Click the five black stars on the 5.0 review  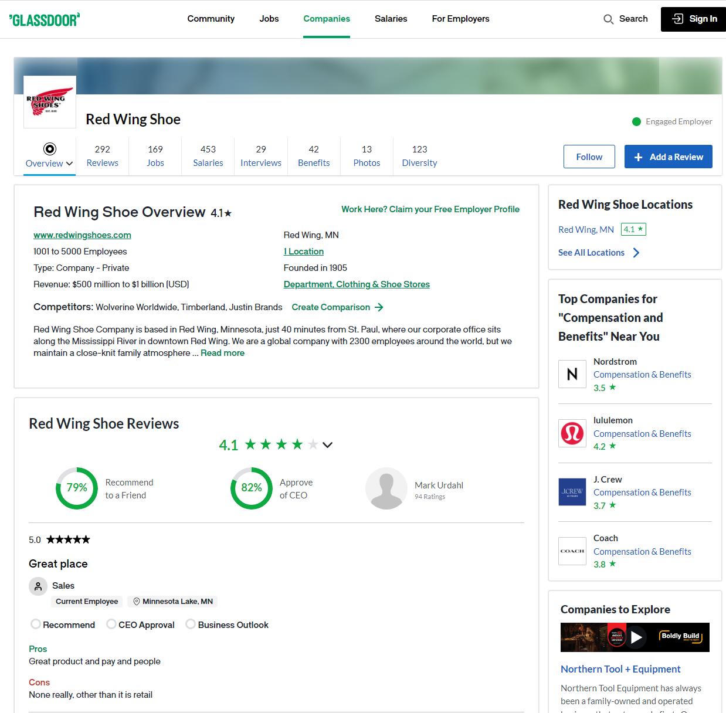click(x=68, y=539)
